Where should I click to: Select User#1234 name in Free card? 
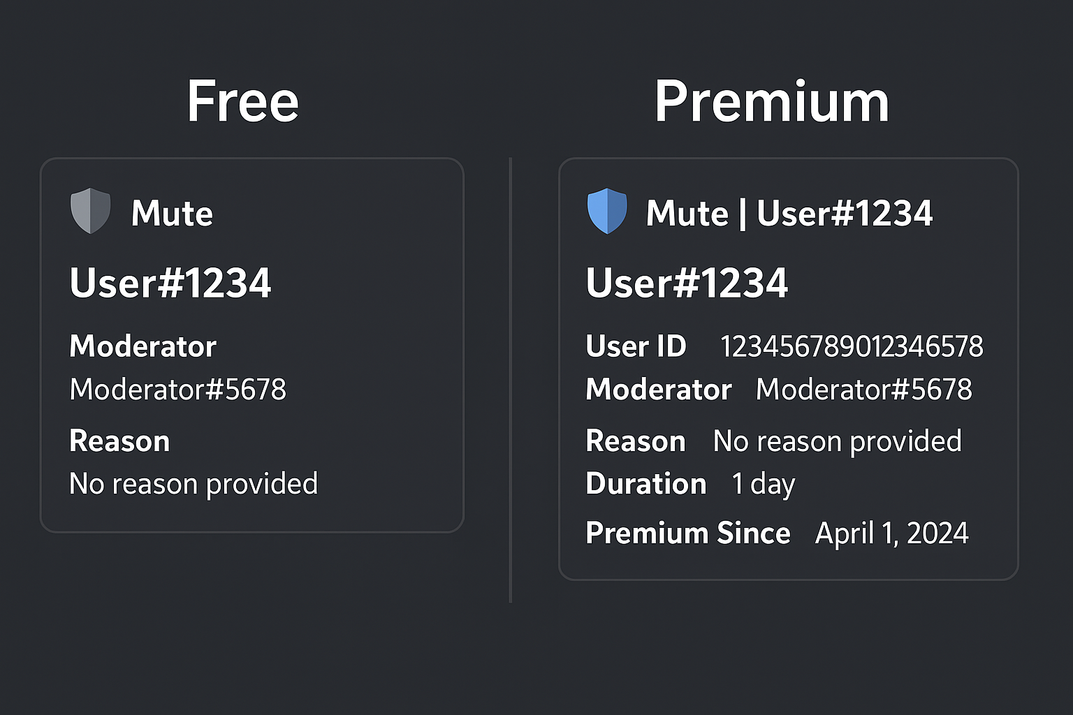point(170,283)
